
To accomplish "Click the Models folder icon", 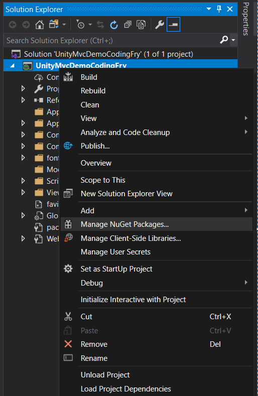I will tap(39, 169).
